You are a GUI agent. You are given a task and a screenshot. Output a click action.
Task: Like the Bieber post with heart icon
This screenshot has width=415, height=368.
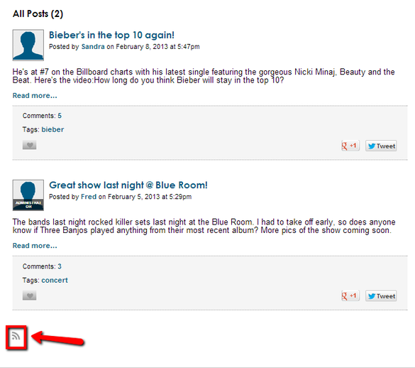pos(29,145)
